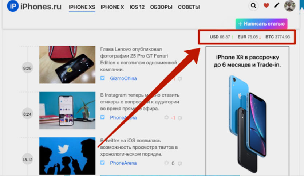Click Twitter icon next to GizmoChina
Screen dimensions: 304x176
point(103,78)
